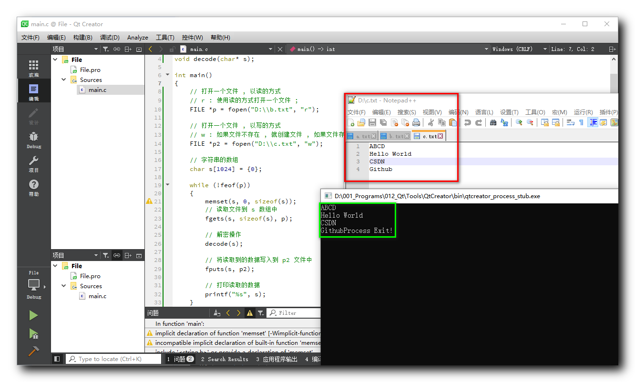Split the top 项目 panel

point(128,49)
